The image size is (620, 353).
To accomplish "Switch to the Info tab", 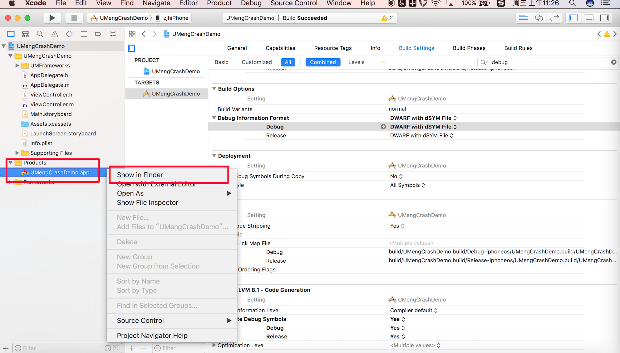I will click(375, 48).
